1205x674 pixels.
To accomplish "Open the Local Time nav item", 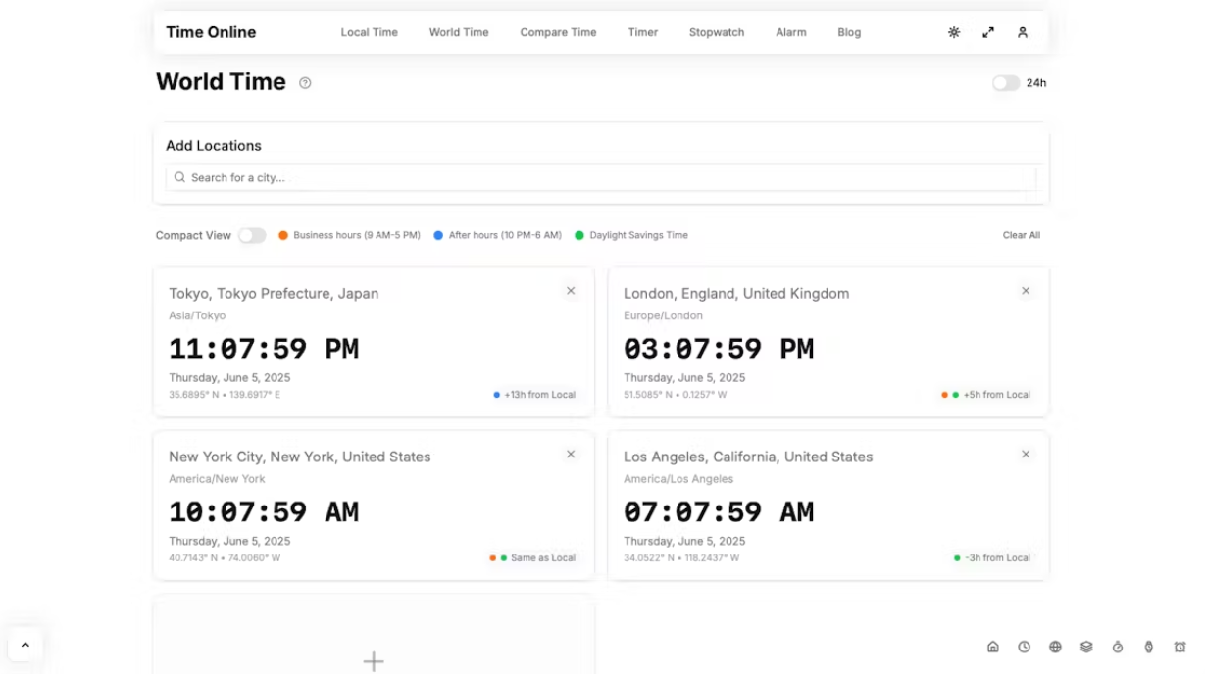I will coord(370,32).
